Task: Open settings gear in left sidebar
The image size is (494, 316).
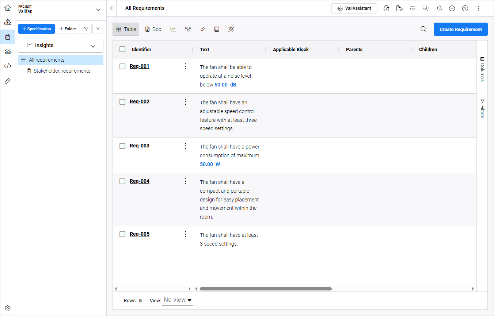Action: 8,308
